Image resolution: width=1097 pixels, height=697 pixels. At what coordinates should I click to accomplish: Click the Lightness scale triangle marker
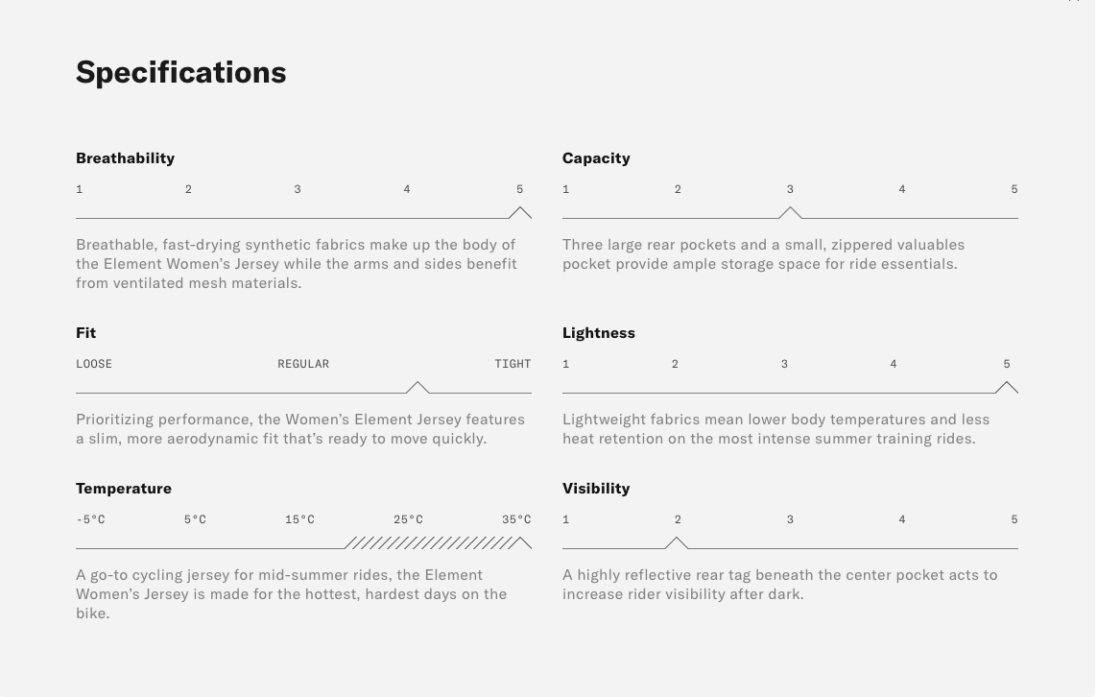1006,387
